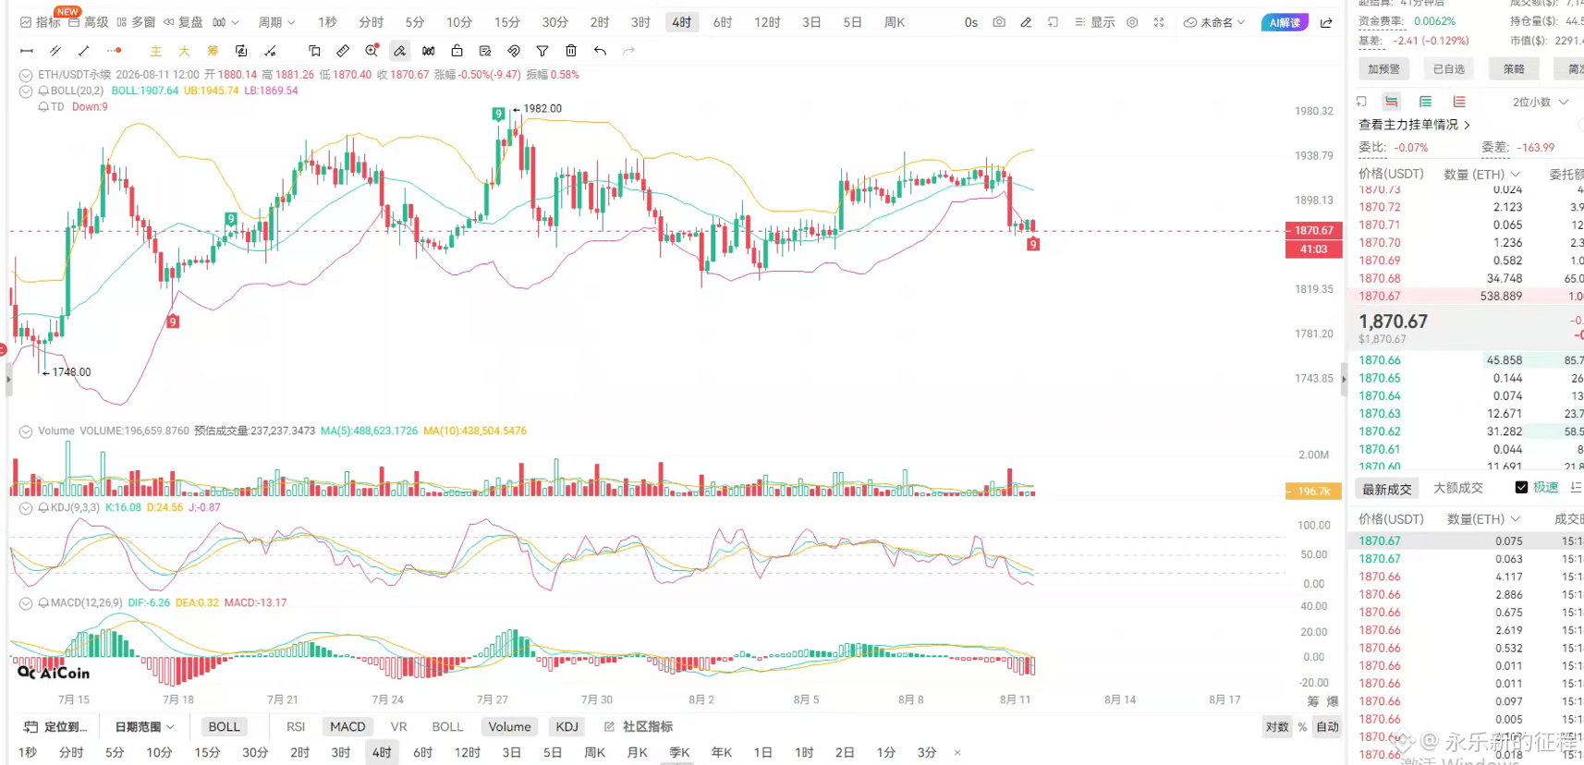Select the 月K timeframe in bottom bar
This screenshot has width=1584, height=765.
[638, 753]
